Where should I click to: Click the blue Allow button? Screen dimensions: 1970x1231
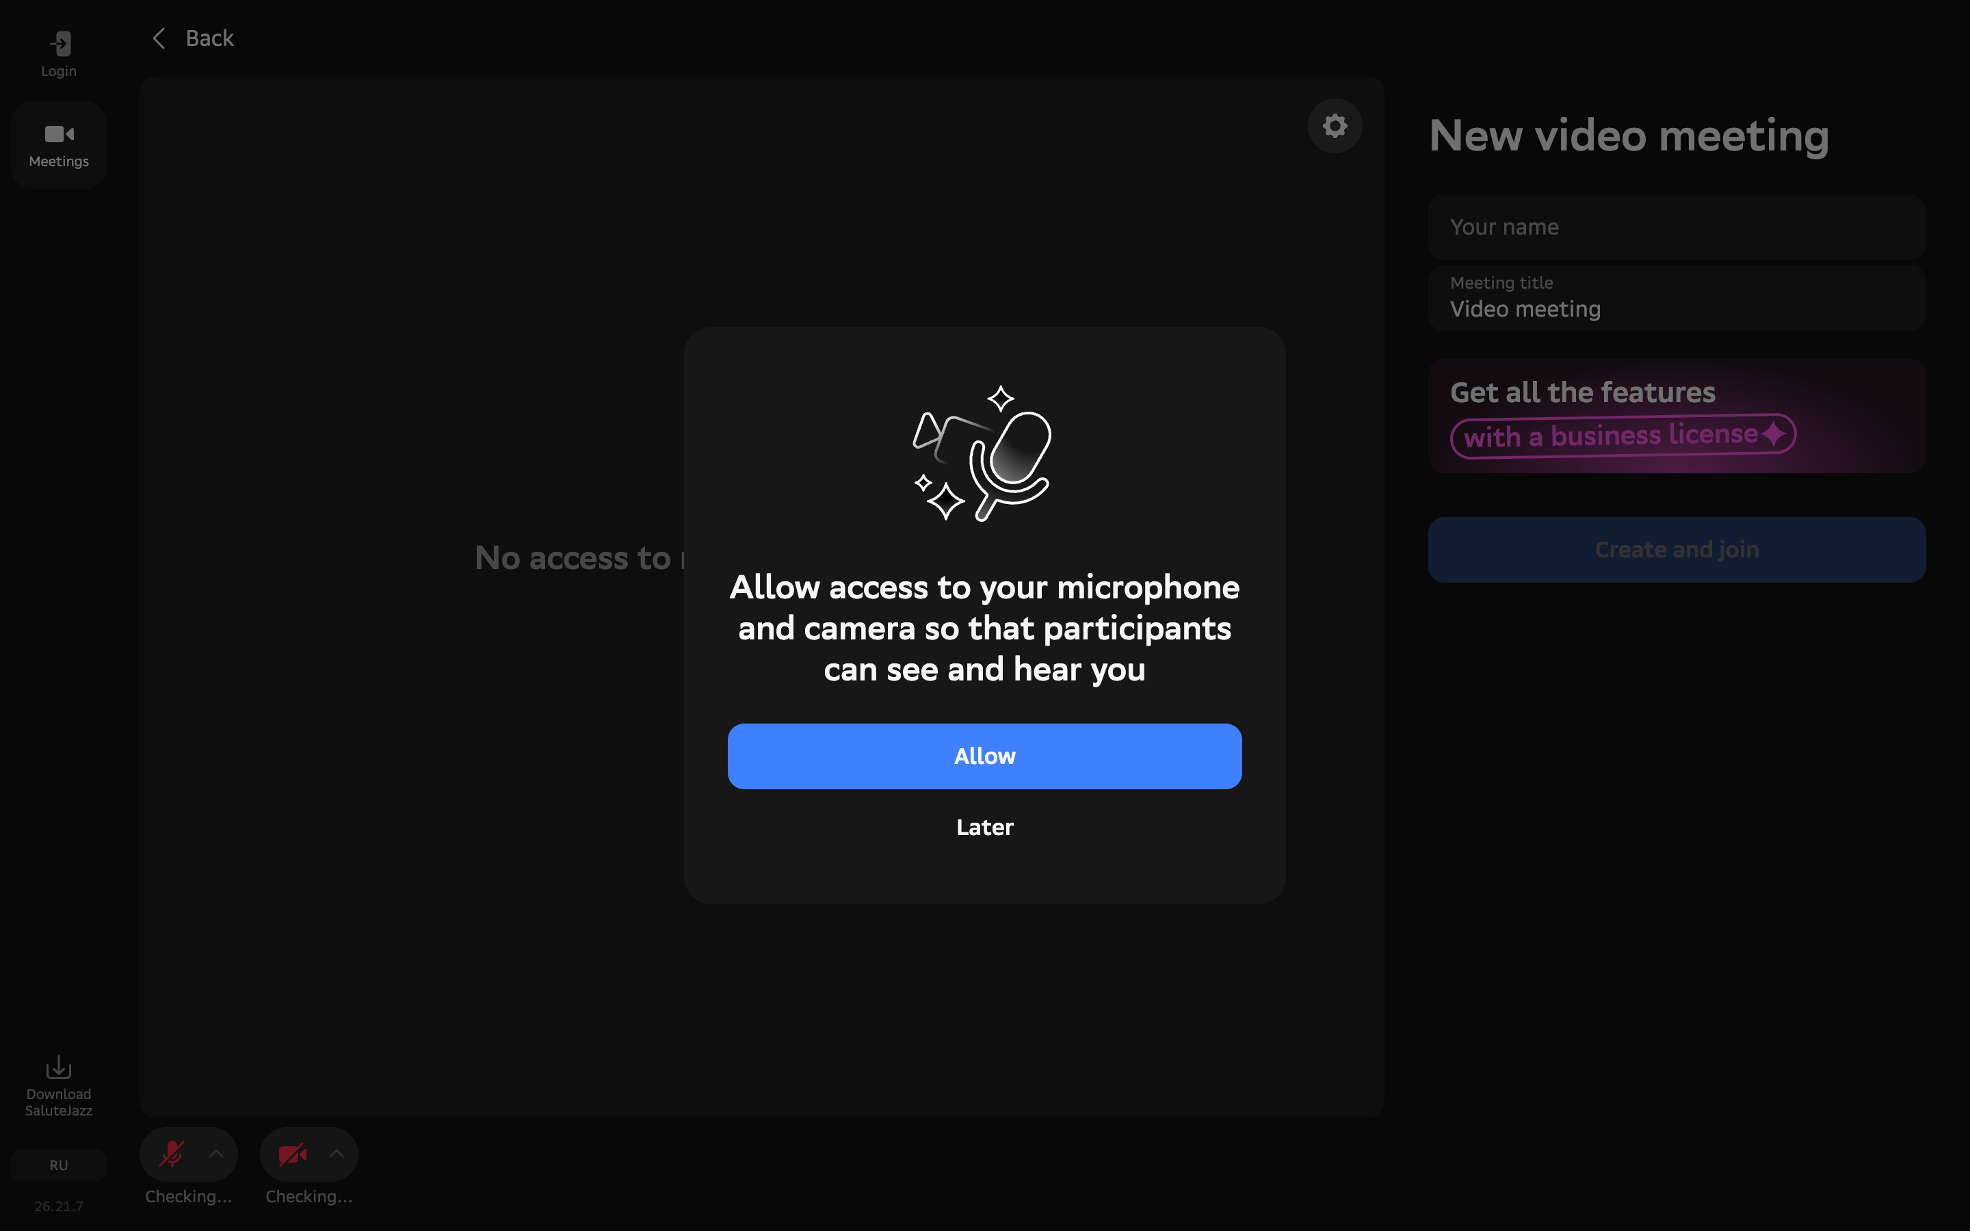pos(984,756)
